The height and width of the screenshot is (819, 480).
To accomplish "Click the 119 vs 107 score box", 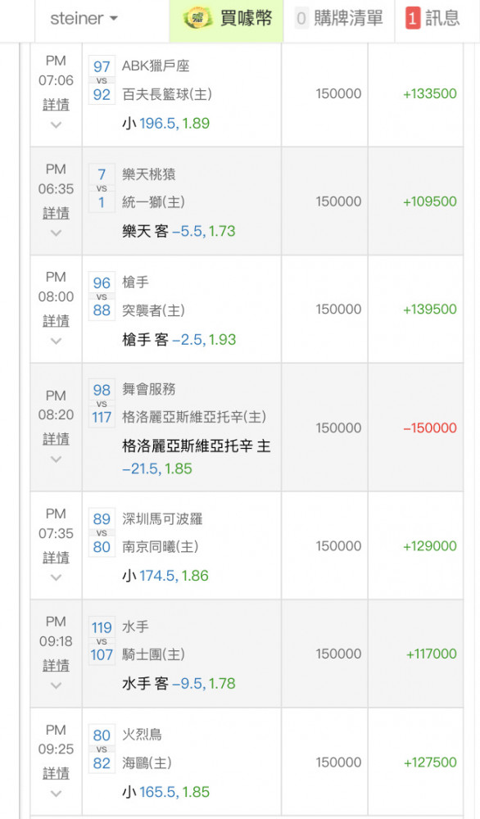I will click(x=102, y=641).
